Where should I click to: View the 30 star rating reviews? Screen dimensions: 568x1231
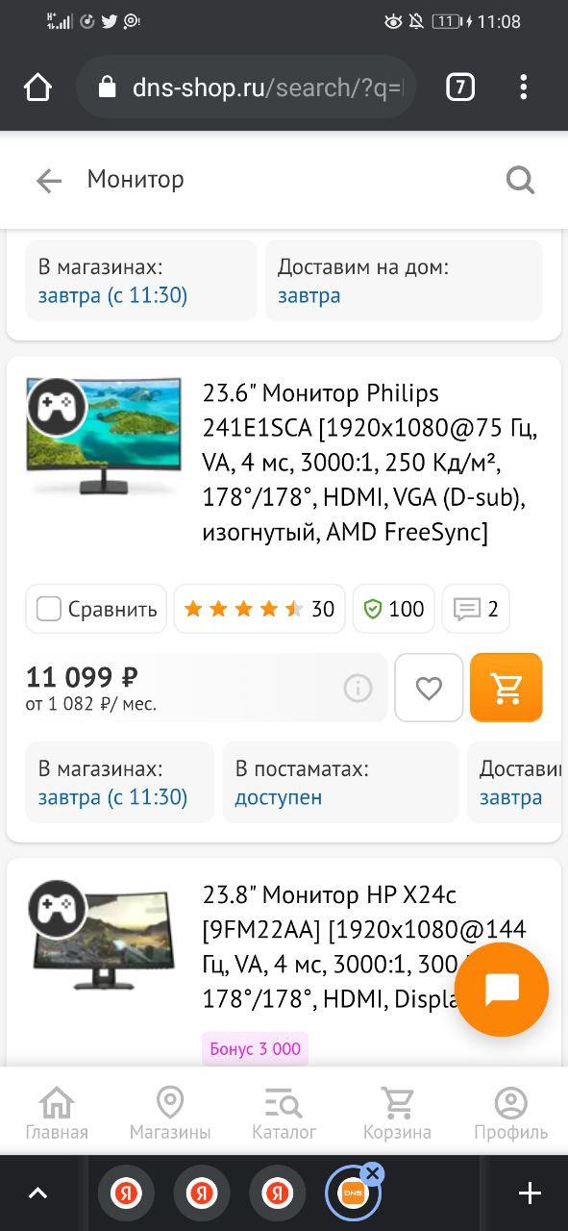coord(259,609)
